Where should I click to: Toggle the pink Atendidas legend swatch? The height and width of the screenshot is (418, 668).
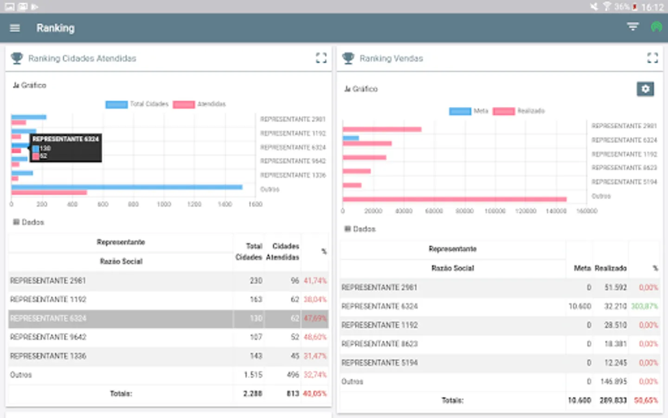point(184,104)
